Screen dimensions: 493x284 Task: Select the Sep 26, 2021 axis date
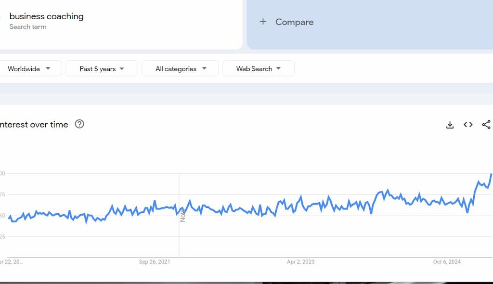[x=155, y=262]
